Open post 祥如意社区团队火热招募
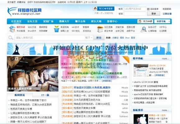Screen dimensions: 180x124 [x=92, y=88]
